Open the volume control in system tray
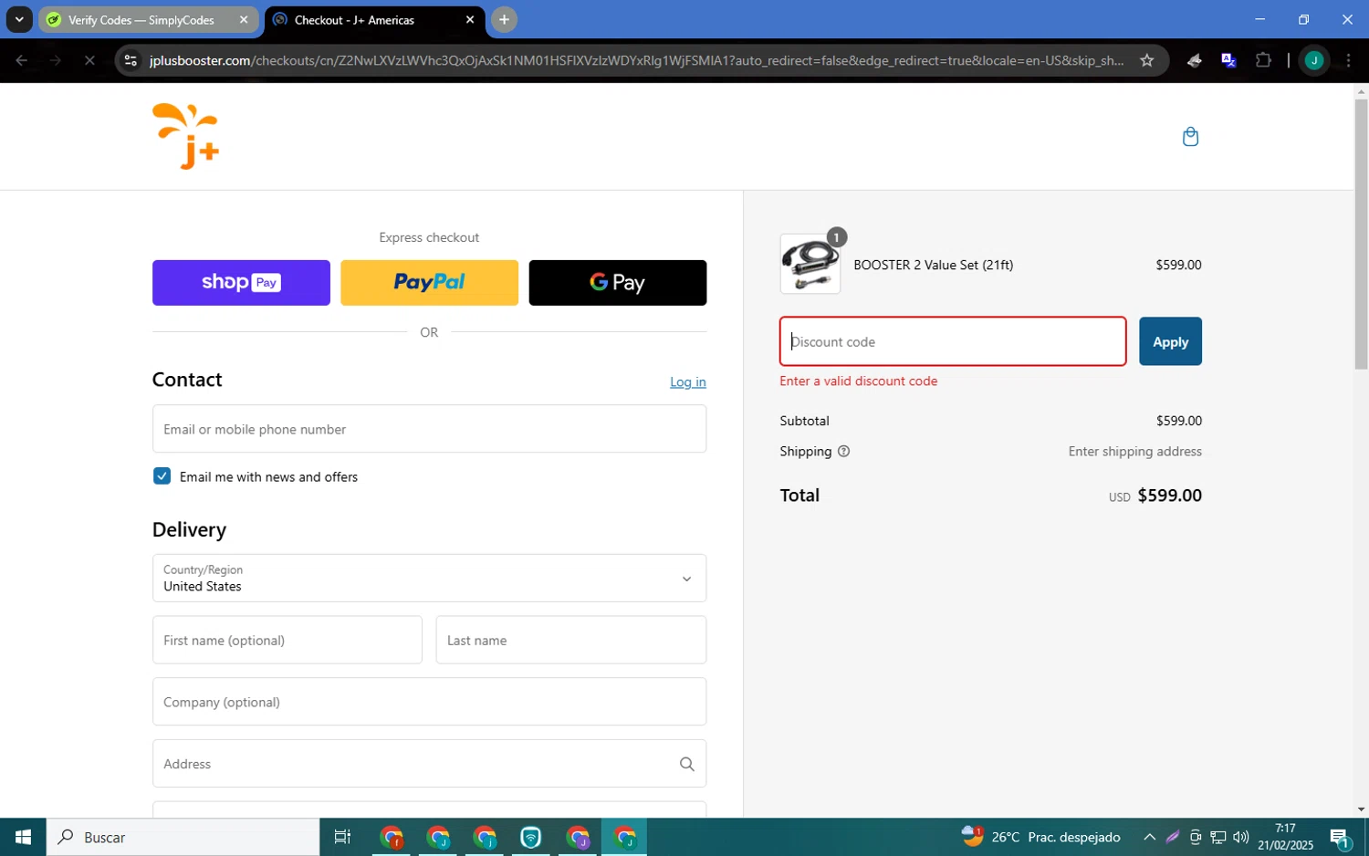The width and height of the screenshot is (1369, 856). tap(1240, 837)
